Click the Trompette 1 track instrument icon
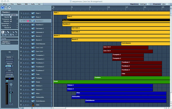Screen dimensions: 172x109 (33, 55)
